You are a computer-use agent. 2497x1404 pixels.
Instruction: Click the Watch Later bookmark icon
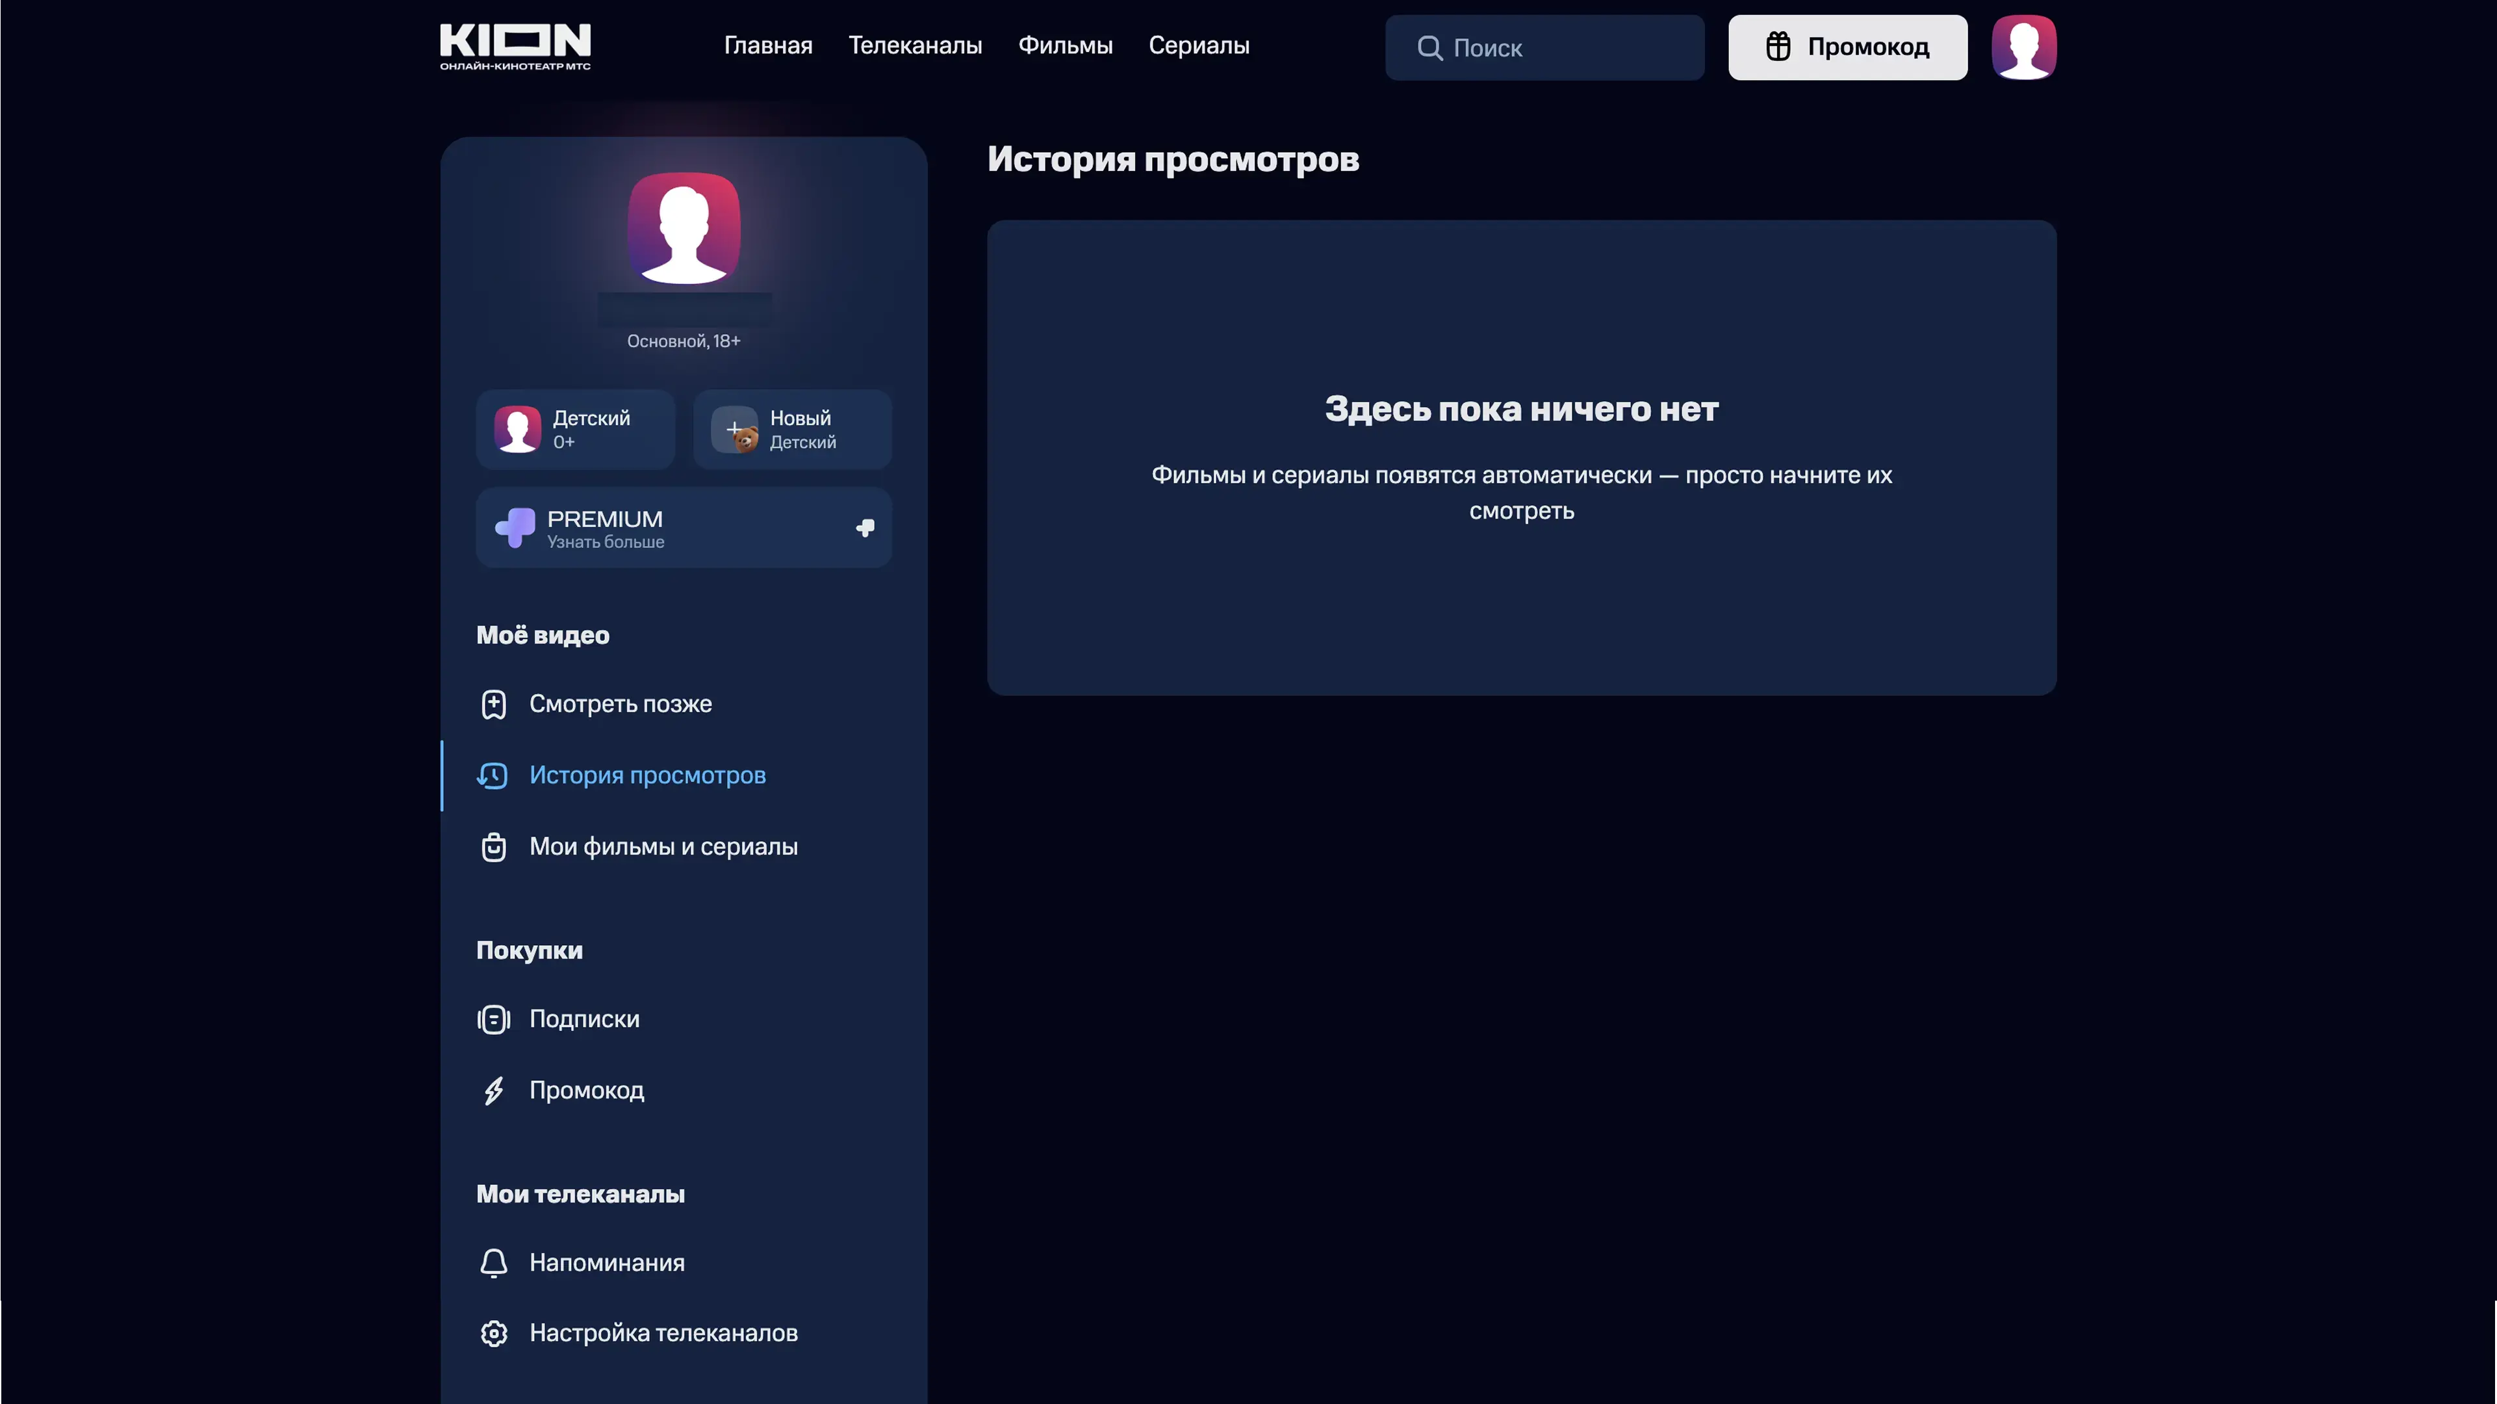click(x=493, y=704)
